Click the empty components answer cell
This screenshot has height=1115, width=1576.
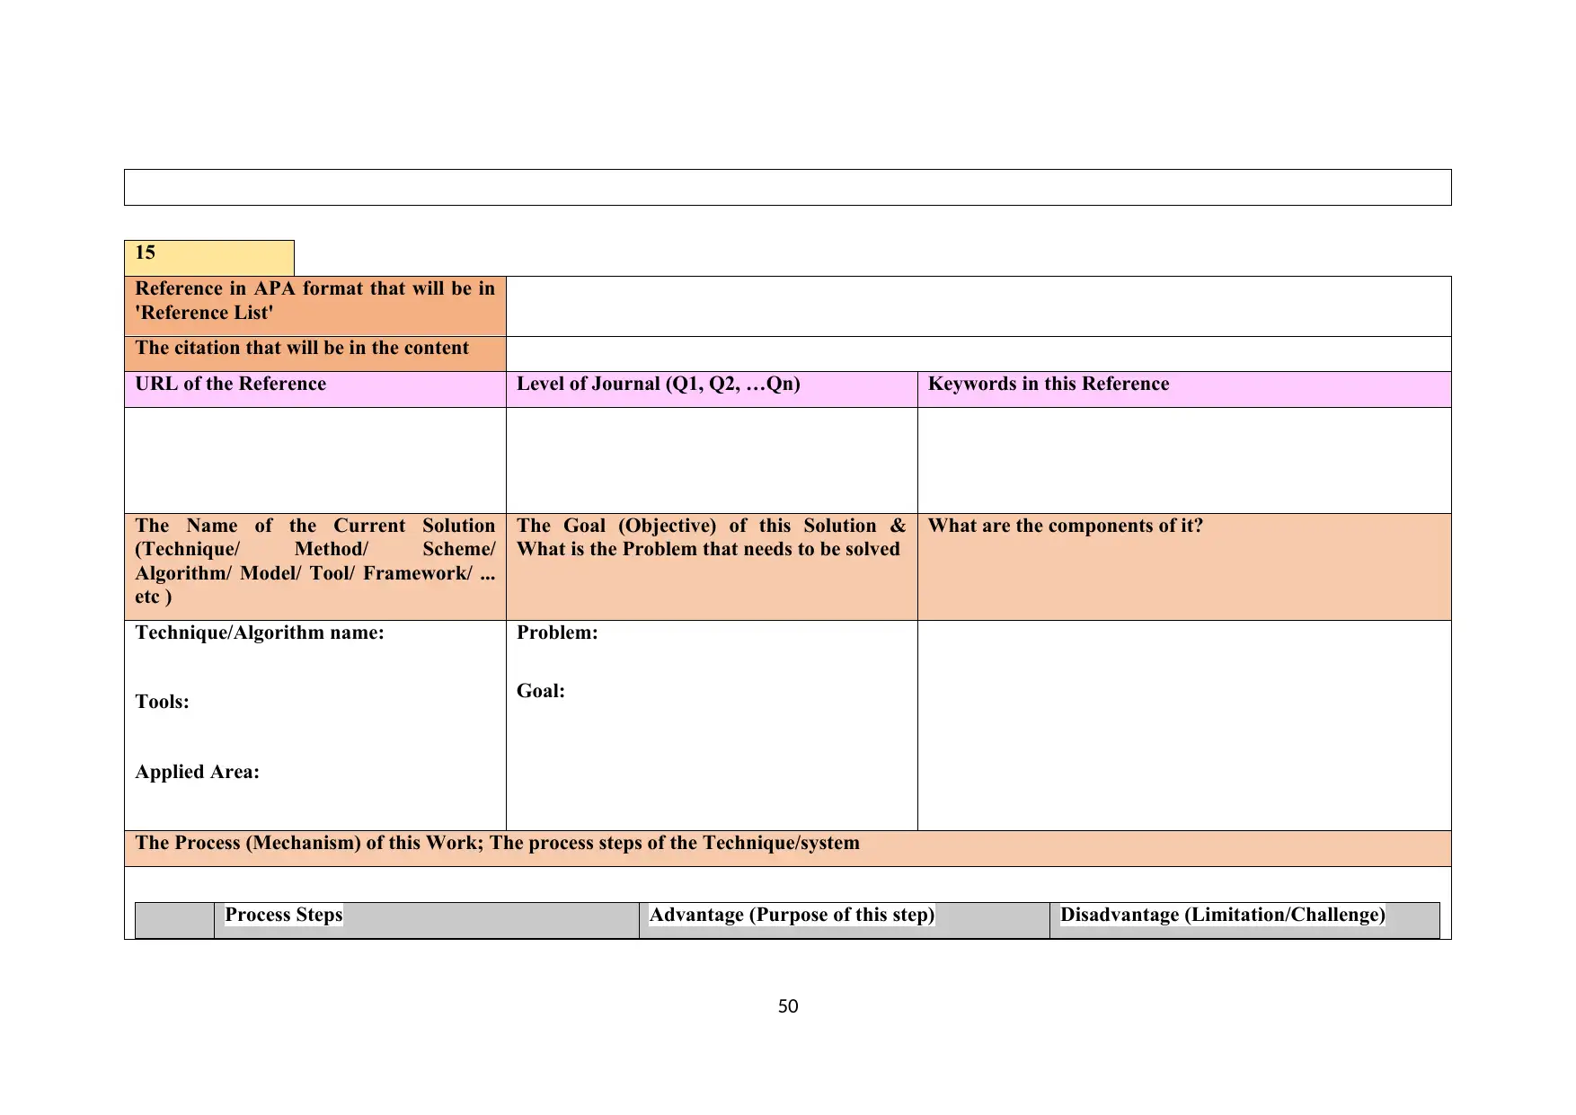pyautogui.click(x=1184, y=725)
